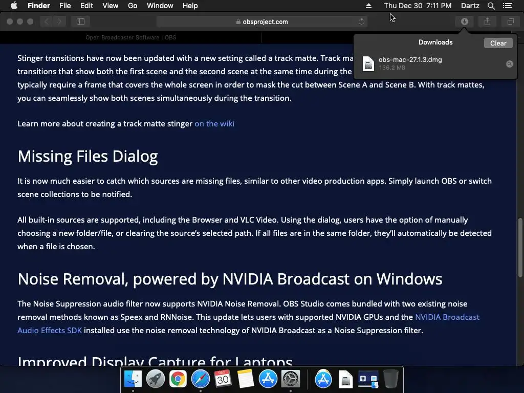Screen dimensions: 524x393
Task: Open Notification Center list icon
Action: tap(508, 6)
